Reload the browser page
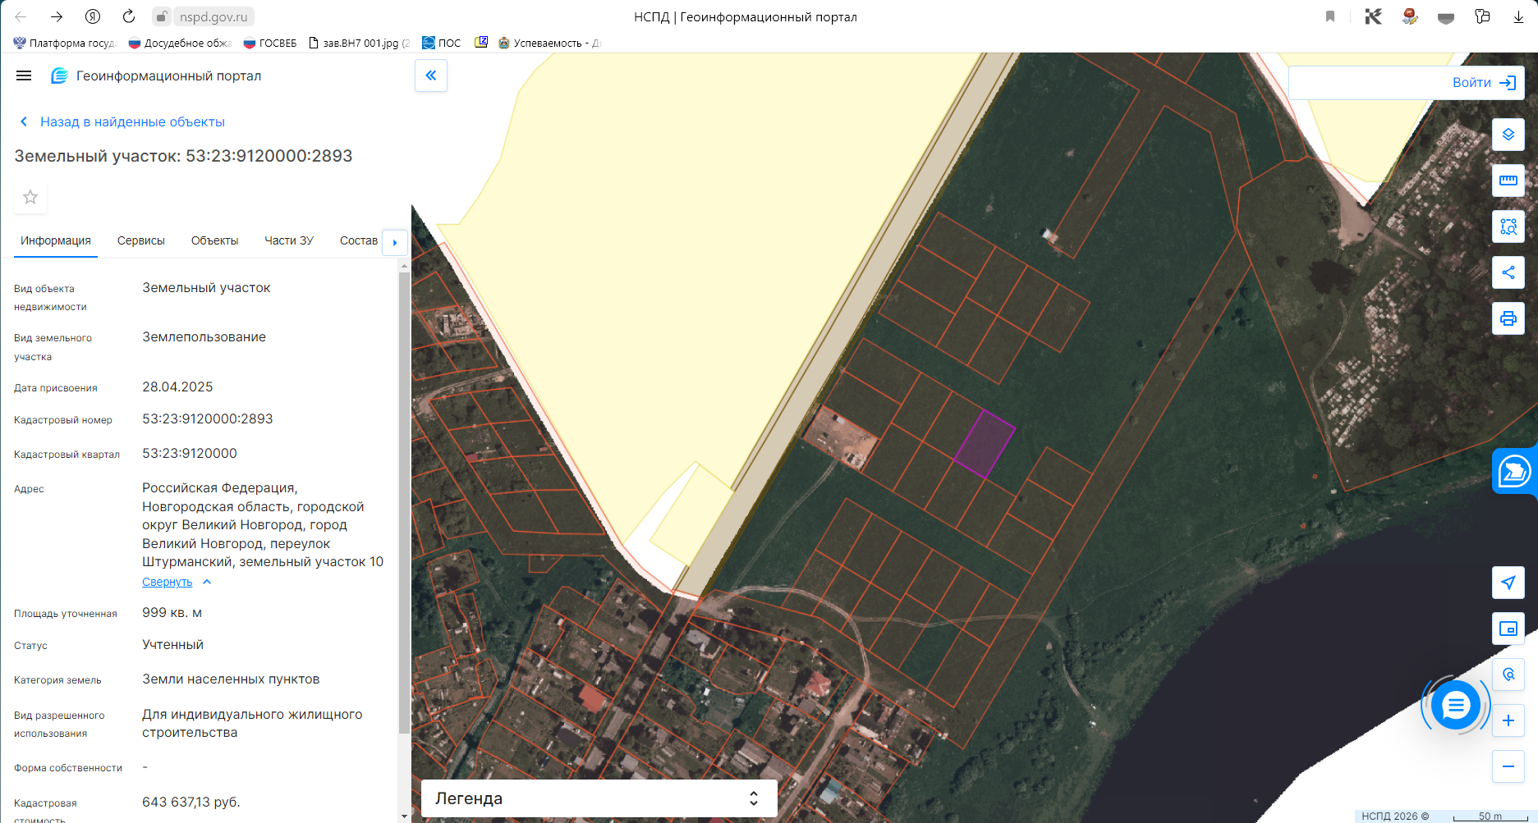The image size is (1538, 823). [x=129, y=16]
